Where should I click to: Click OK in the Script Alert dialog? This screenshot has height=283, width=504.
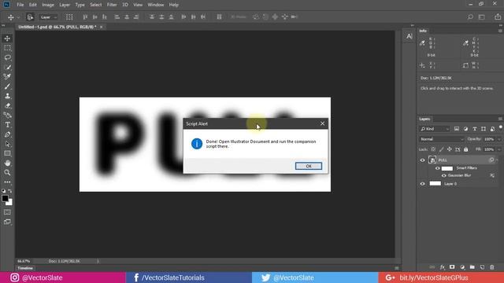point(308,166)
